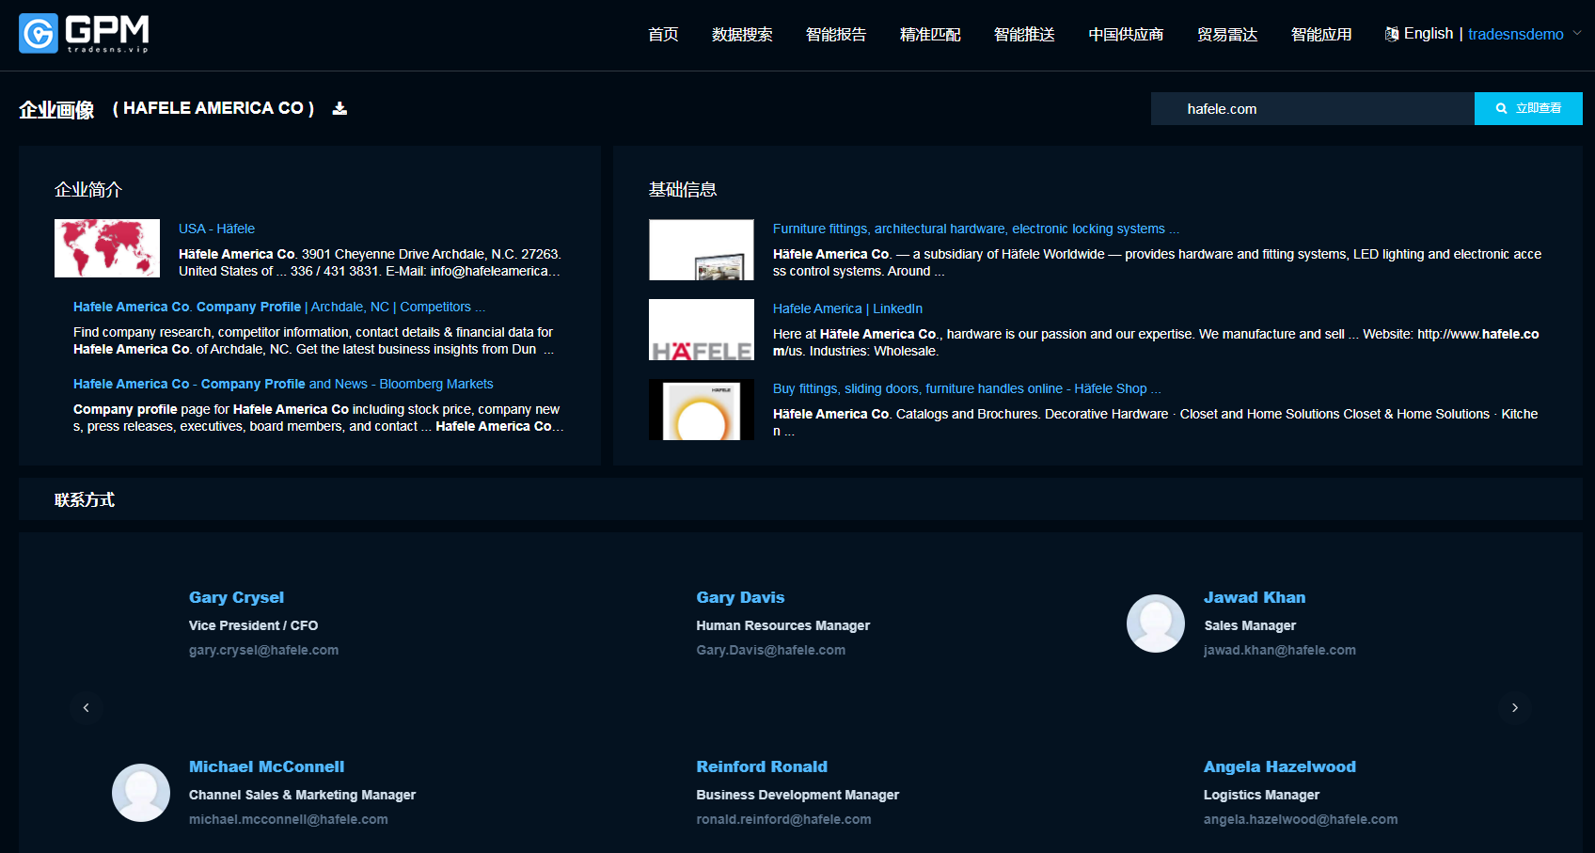Click email Gary.Davis@hafele.com

pos(771,650)
